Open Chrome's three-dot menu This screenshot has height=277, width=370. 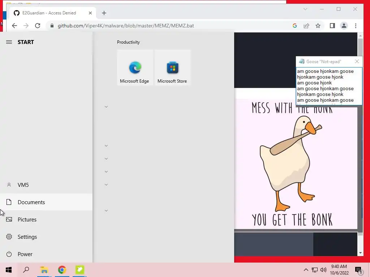pyautogui.click(x=356, y=26)
